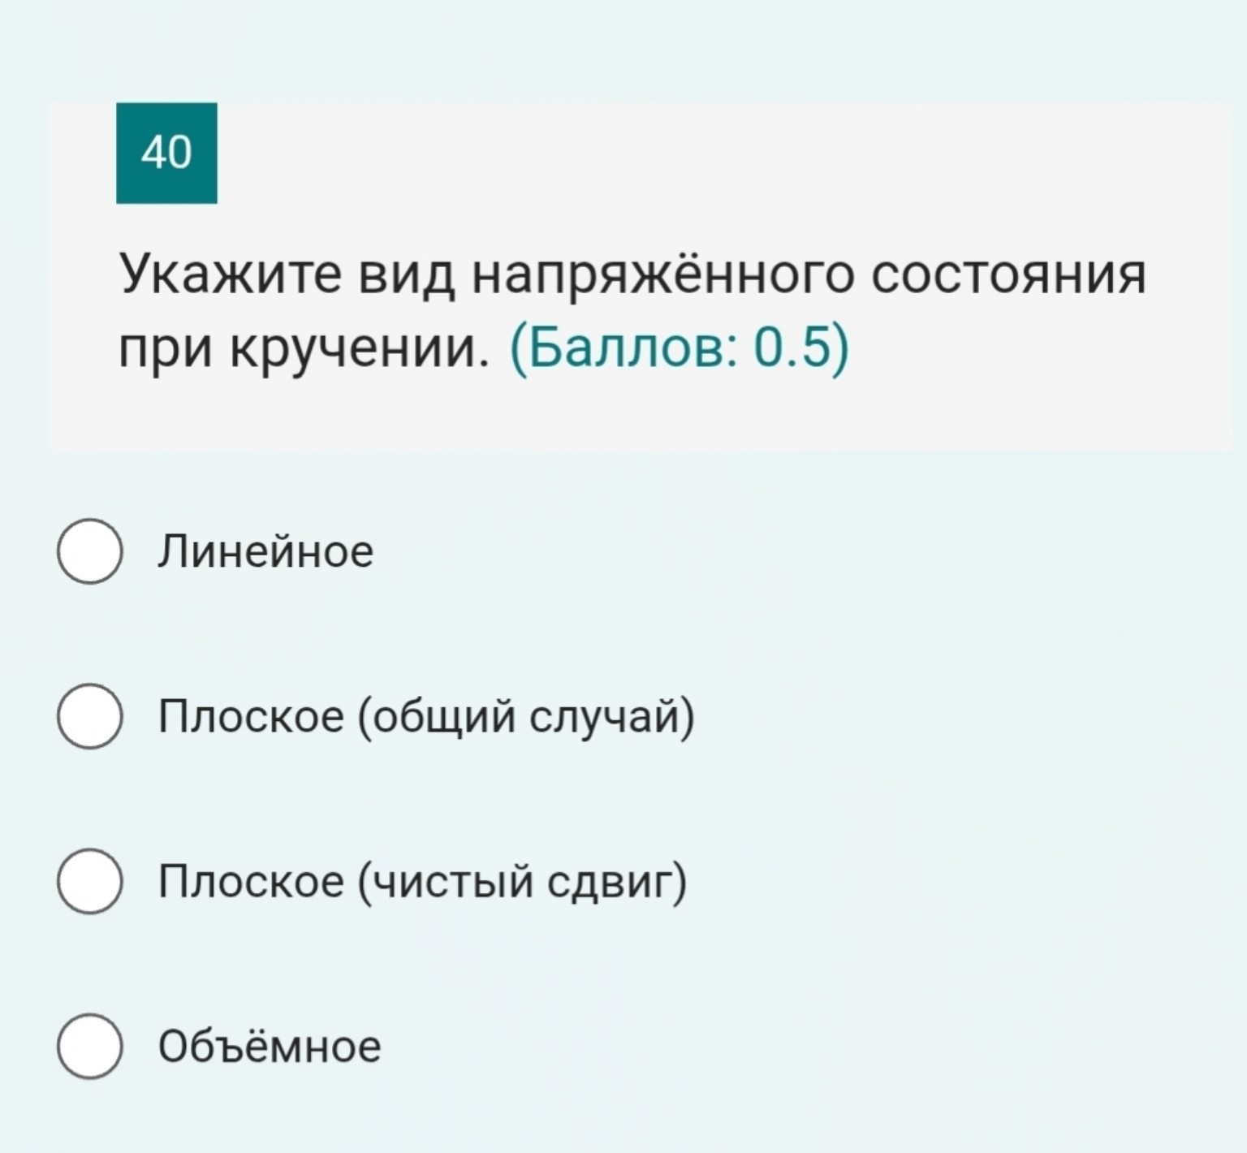The width and height of the screenshot is (1247, 1153).
Task: Click inside the dark teal number square
Action: tap(167, 153)
